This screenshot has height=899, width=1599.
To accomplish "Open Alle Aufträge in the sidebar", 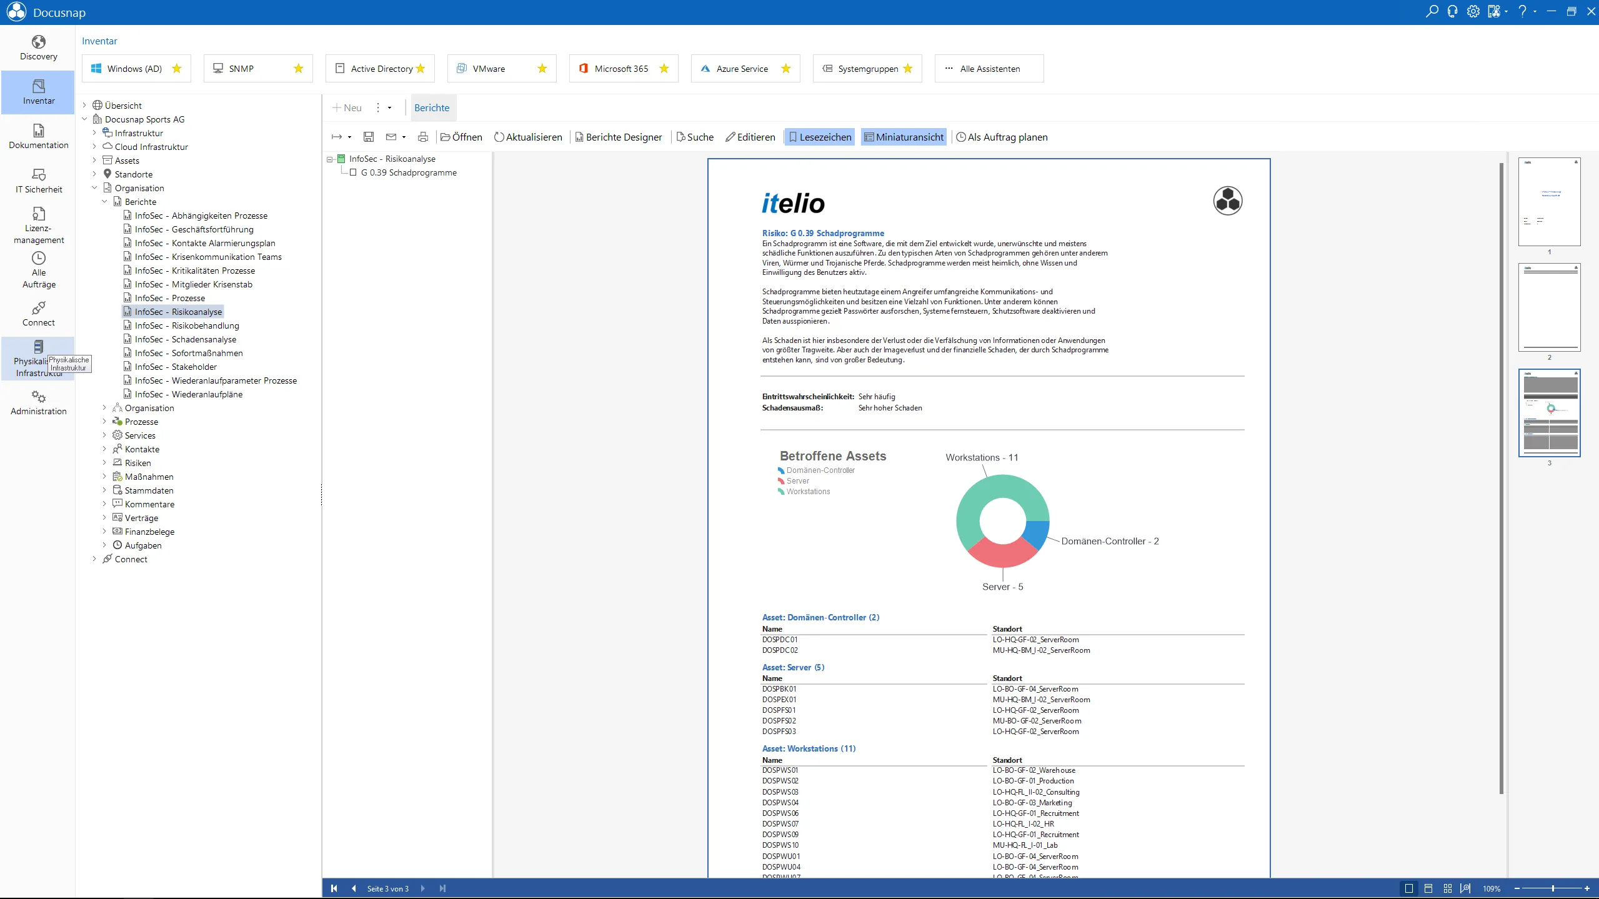I will point(39,270).
